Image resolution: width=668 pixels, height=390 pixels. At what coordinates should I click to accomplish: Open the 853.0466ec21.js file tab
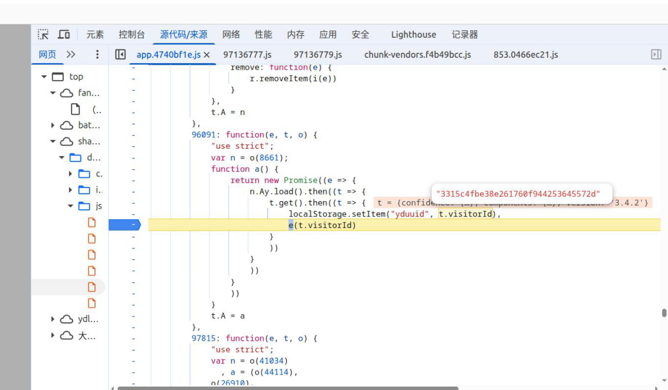(x=526, y=55)
